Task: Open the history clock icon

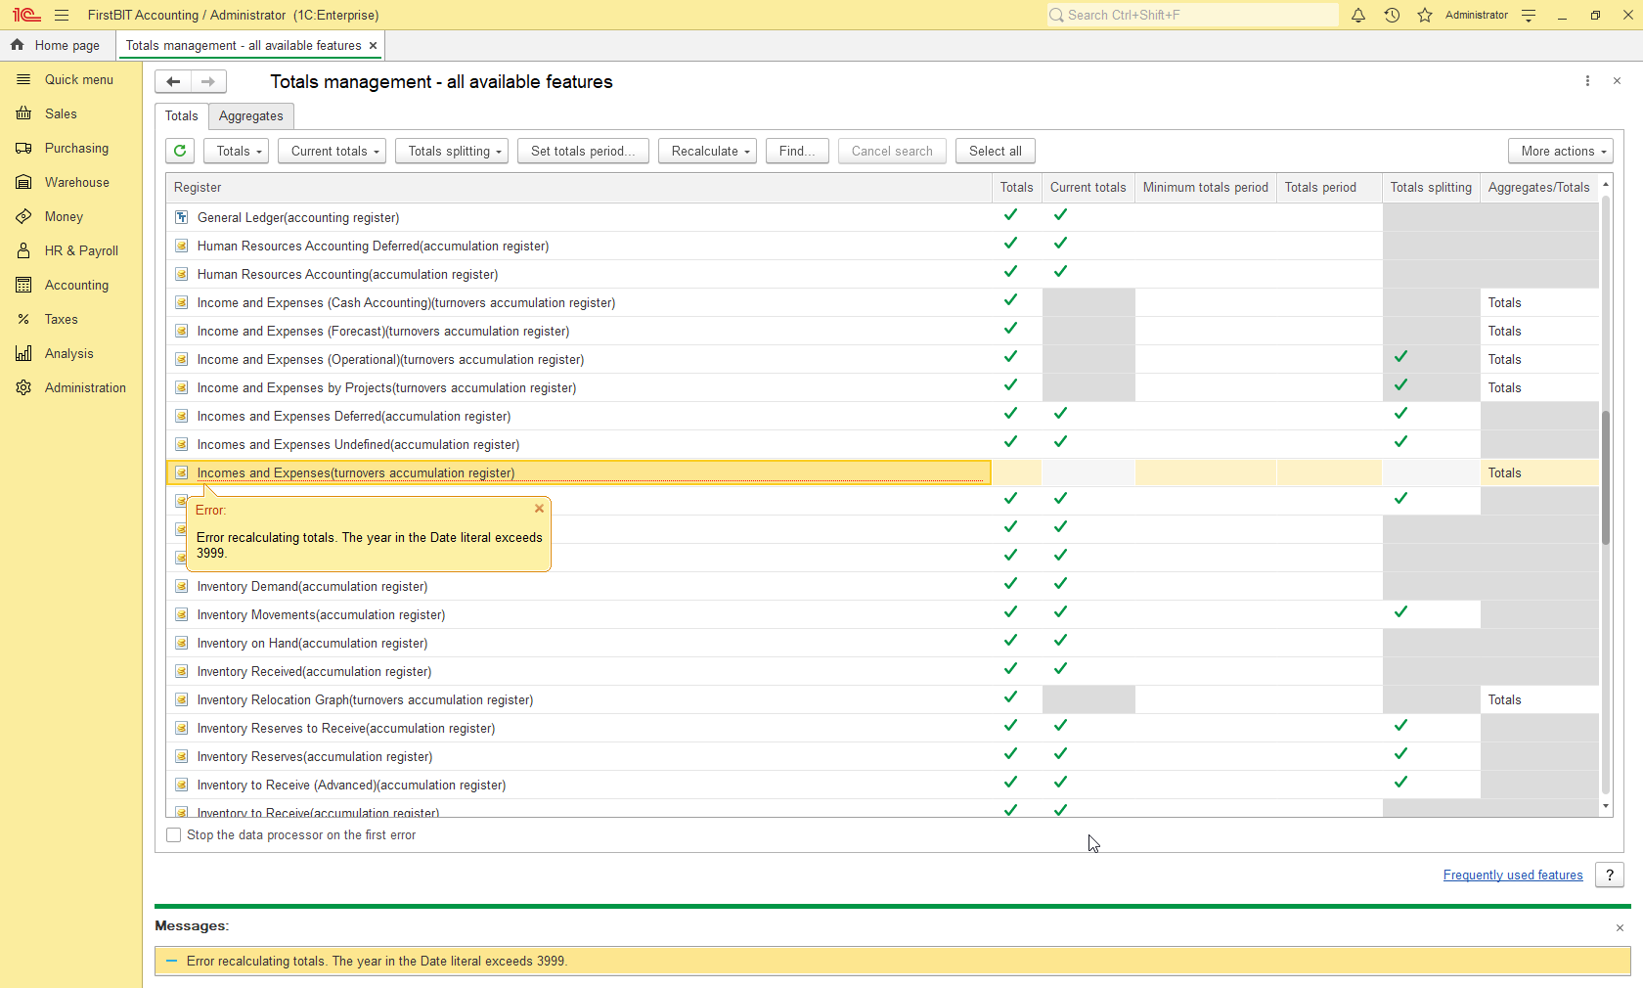Action: coord(1392,15)
